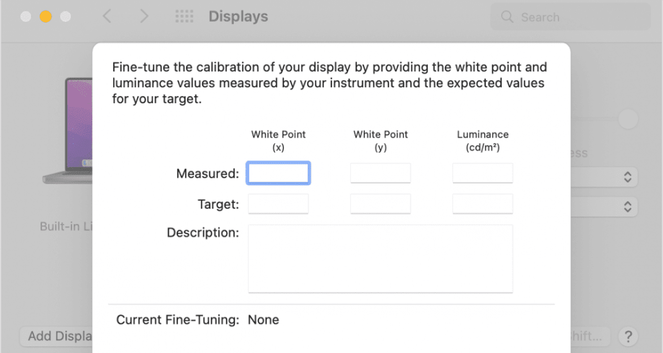Click the Night Shift button
The width and height of the screenshot is (663, 353).
[x=590, y=336]
